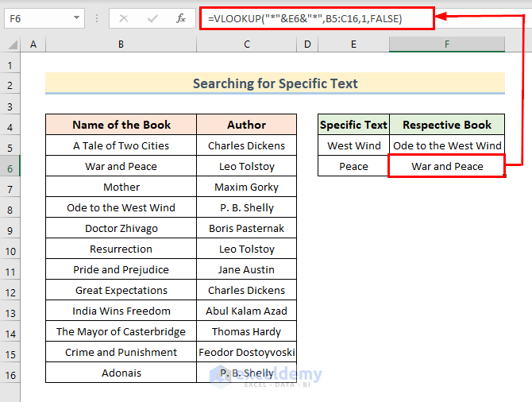Image resolution: width=532 pixels, height=402 pixels.
Task: Select the Peace cell in column E
Action: tap(353, 166)
